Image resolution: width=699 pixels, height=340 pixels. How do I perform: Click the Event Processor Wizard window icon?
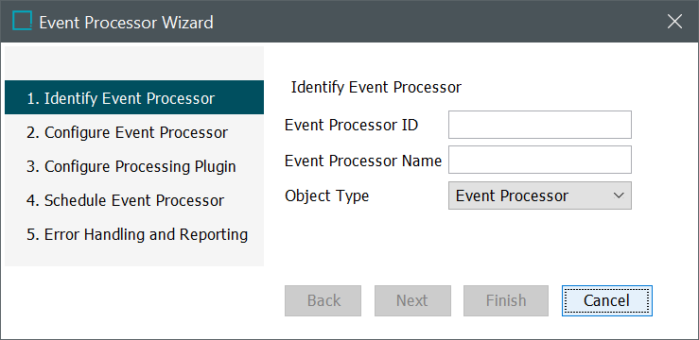click(22, 21)
